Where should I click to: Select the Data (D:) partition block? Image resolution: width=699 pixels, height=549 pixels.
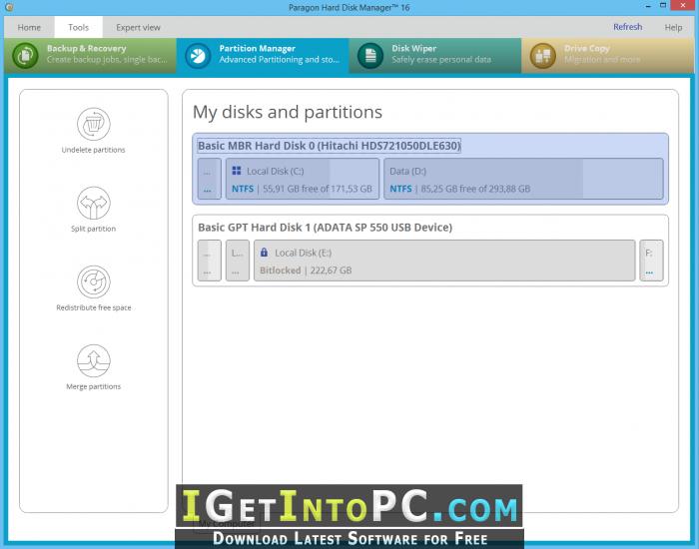pos(523,179)
